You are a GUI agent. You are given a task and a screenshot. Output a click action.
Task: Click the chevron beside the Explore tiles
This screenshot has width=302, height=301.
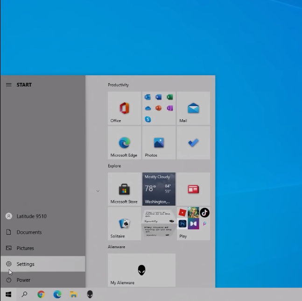point(98,191)
